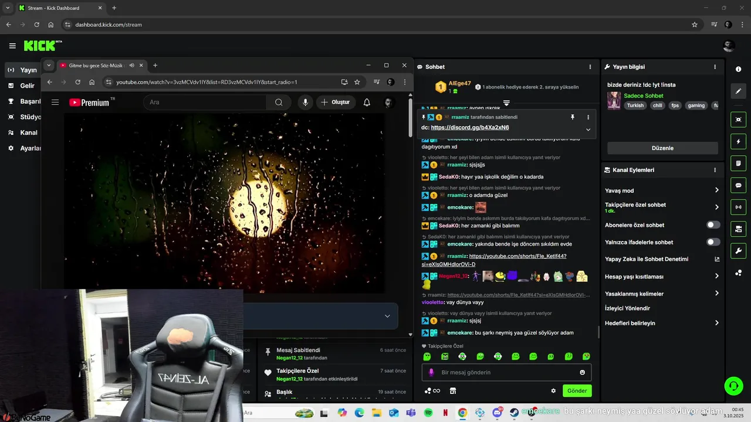Open Sohbet panel three-dot menu
The width and height of the screenshot is (751, 422).
pyautogui.click(x=590, y=67)
